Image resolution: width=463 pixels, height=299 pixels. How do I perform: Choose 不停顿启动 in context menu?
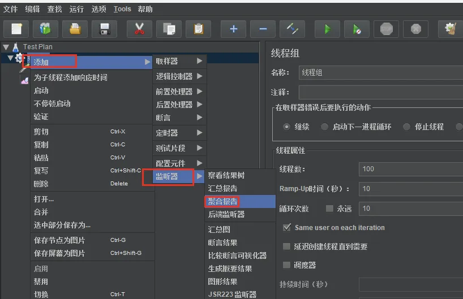(x=91, y=103)
